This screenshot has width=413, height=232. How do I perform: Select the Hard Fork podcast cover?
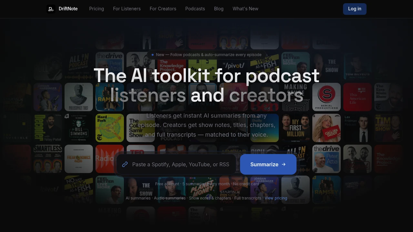click(110, 128)
